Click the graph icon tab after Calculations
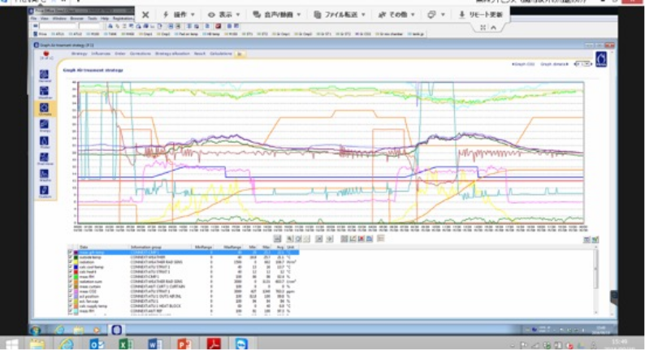The width and height of the screenshot is (645, 350). [x=240, y=54]
